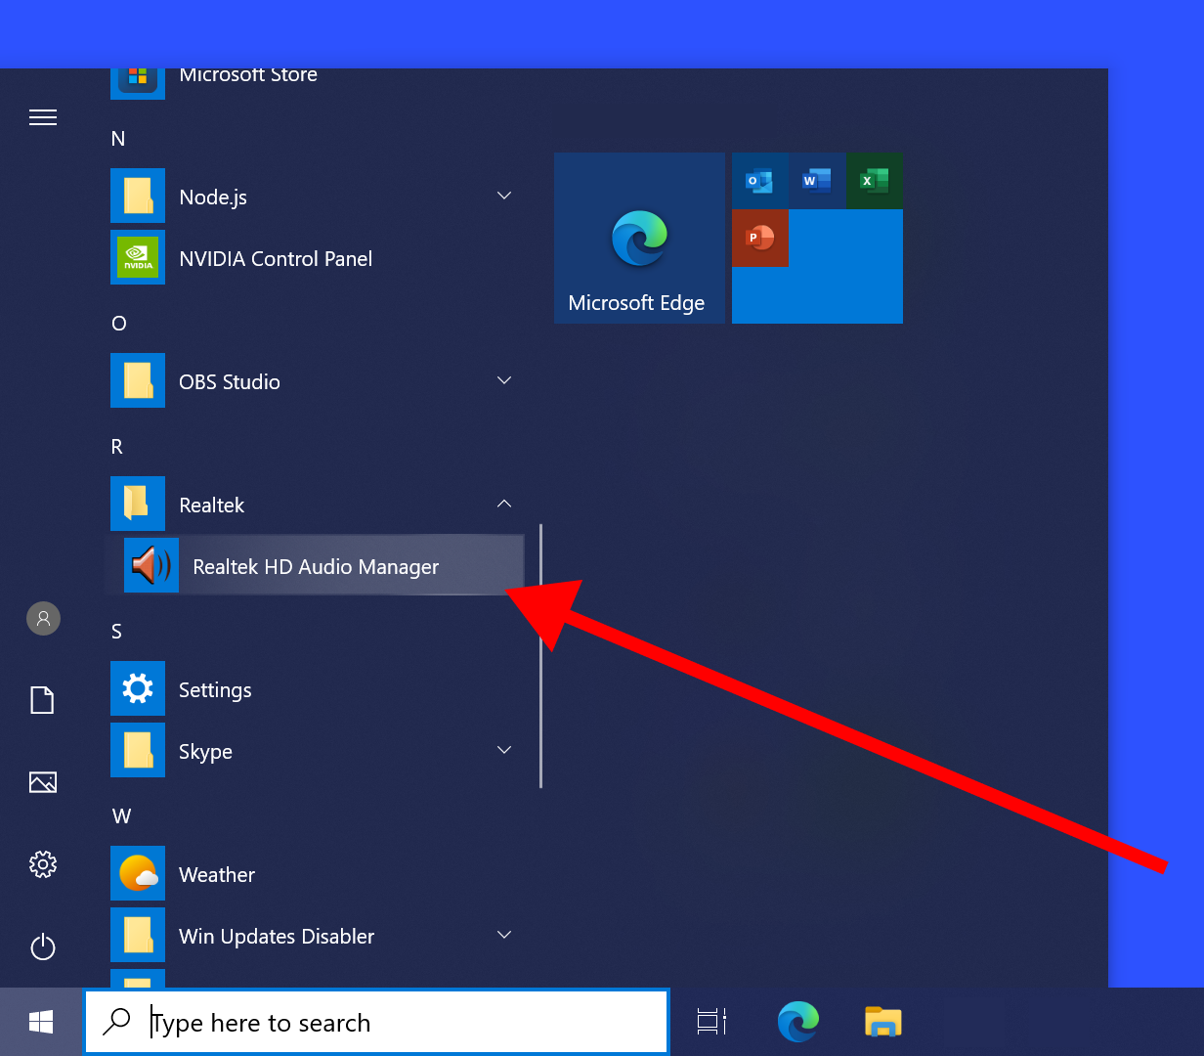This screenshot has width=1204, height=1056.
Task: Open the user account menu
Action: click(x=42, y=618)
